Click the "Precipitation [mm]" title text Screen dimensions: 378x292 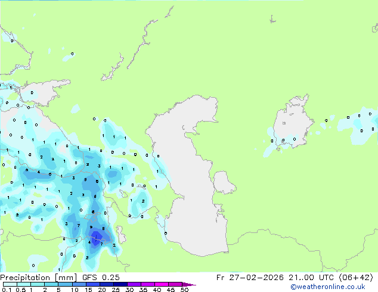[39, 278]
